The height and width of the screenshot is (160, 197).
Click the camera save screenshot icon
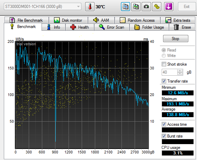pyautogui.click(x=146, y=7)
